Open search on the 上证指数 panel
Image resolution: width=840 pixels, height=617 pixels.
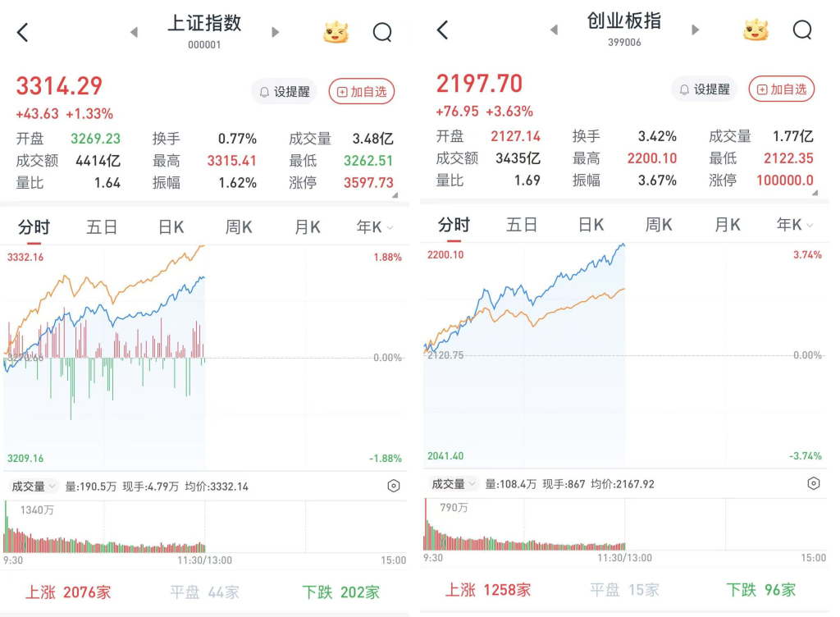[x=382, y=33]
